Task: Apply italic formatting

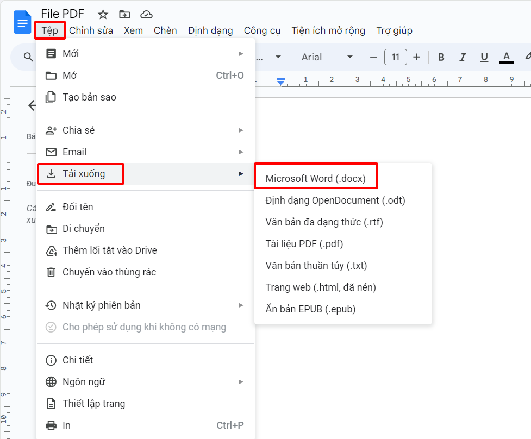Action: coord(463,57)
